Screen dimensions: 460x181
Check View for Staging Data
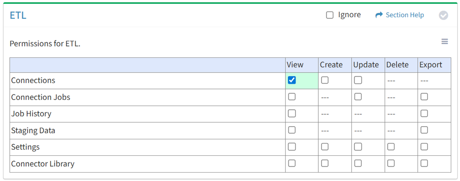292,130
